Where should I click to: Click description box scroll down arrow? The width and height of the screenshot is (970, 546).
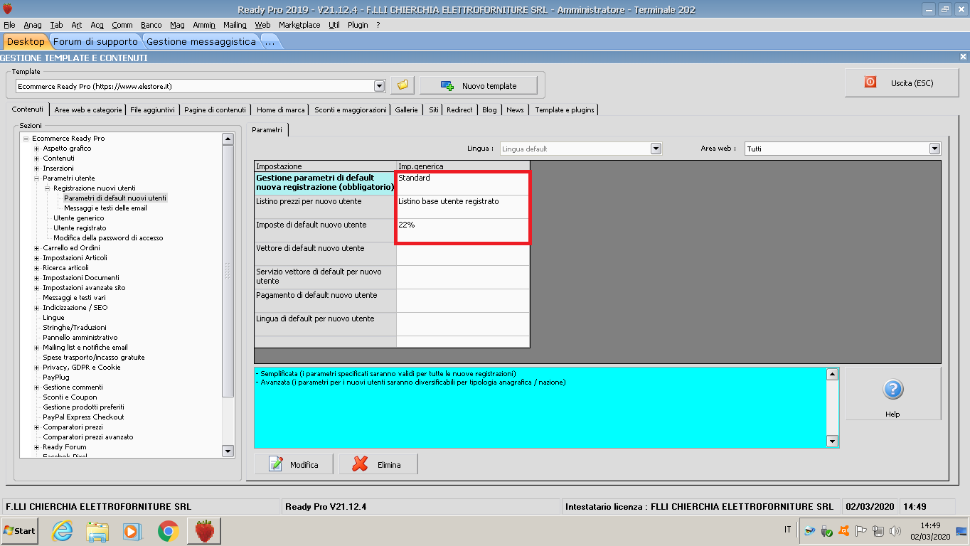pos(833,441)
